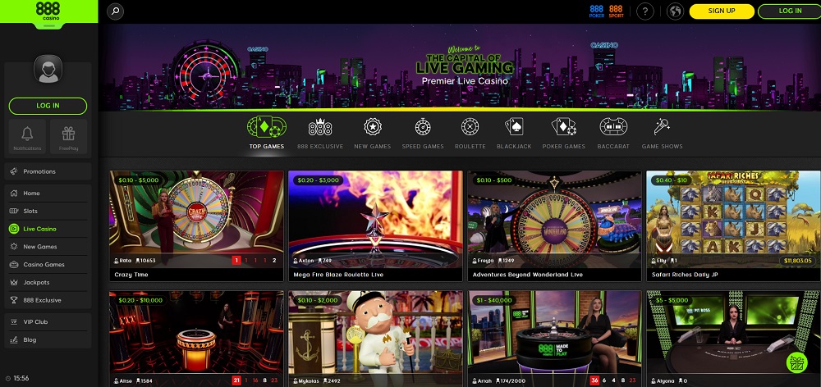
Task: Open VIP Club in the sidebar
Action: (48, 321)
